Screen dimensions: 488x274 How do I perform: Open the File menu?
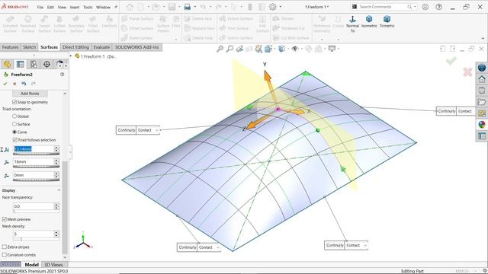40,7
